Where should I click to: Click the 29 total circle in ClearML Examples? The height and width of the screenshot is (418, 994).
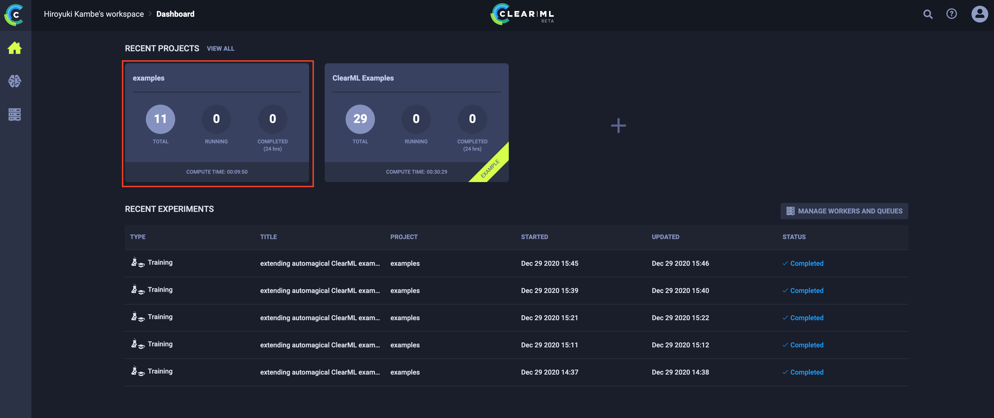tap(360, 119)
